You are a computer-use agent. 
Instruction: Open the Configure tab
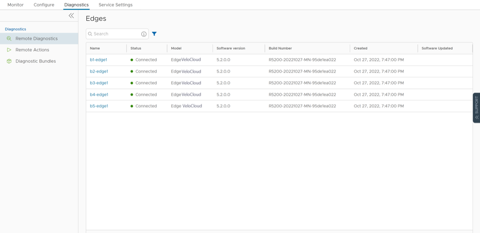pos(44,5)
